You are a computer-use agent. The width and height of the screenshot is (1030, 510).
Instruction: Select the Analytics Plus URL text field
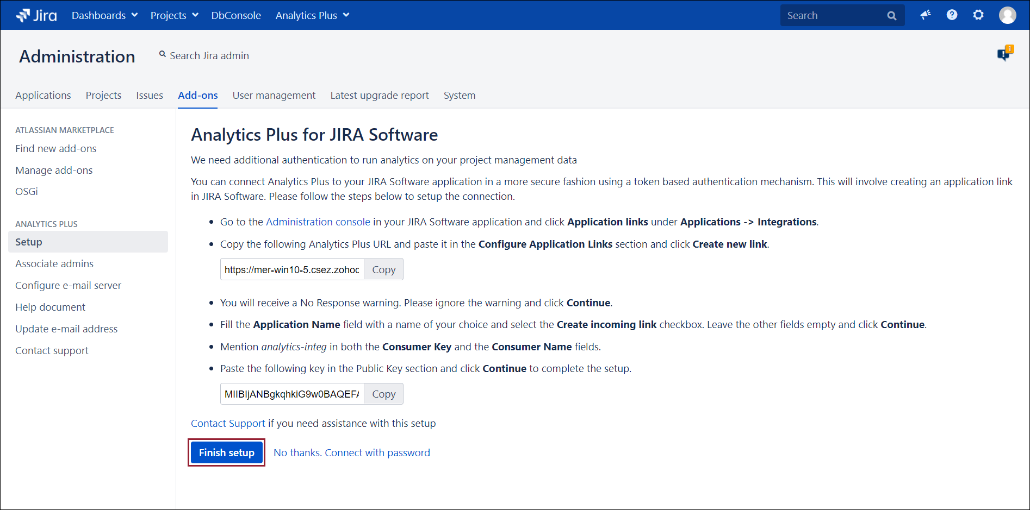coord(292,269)
